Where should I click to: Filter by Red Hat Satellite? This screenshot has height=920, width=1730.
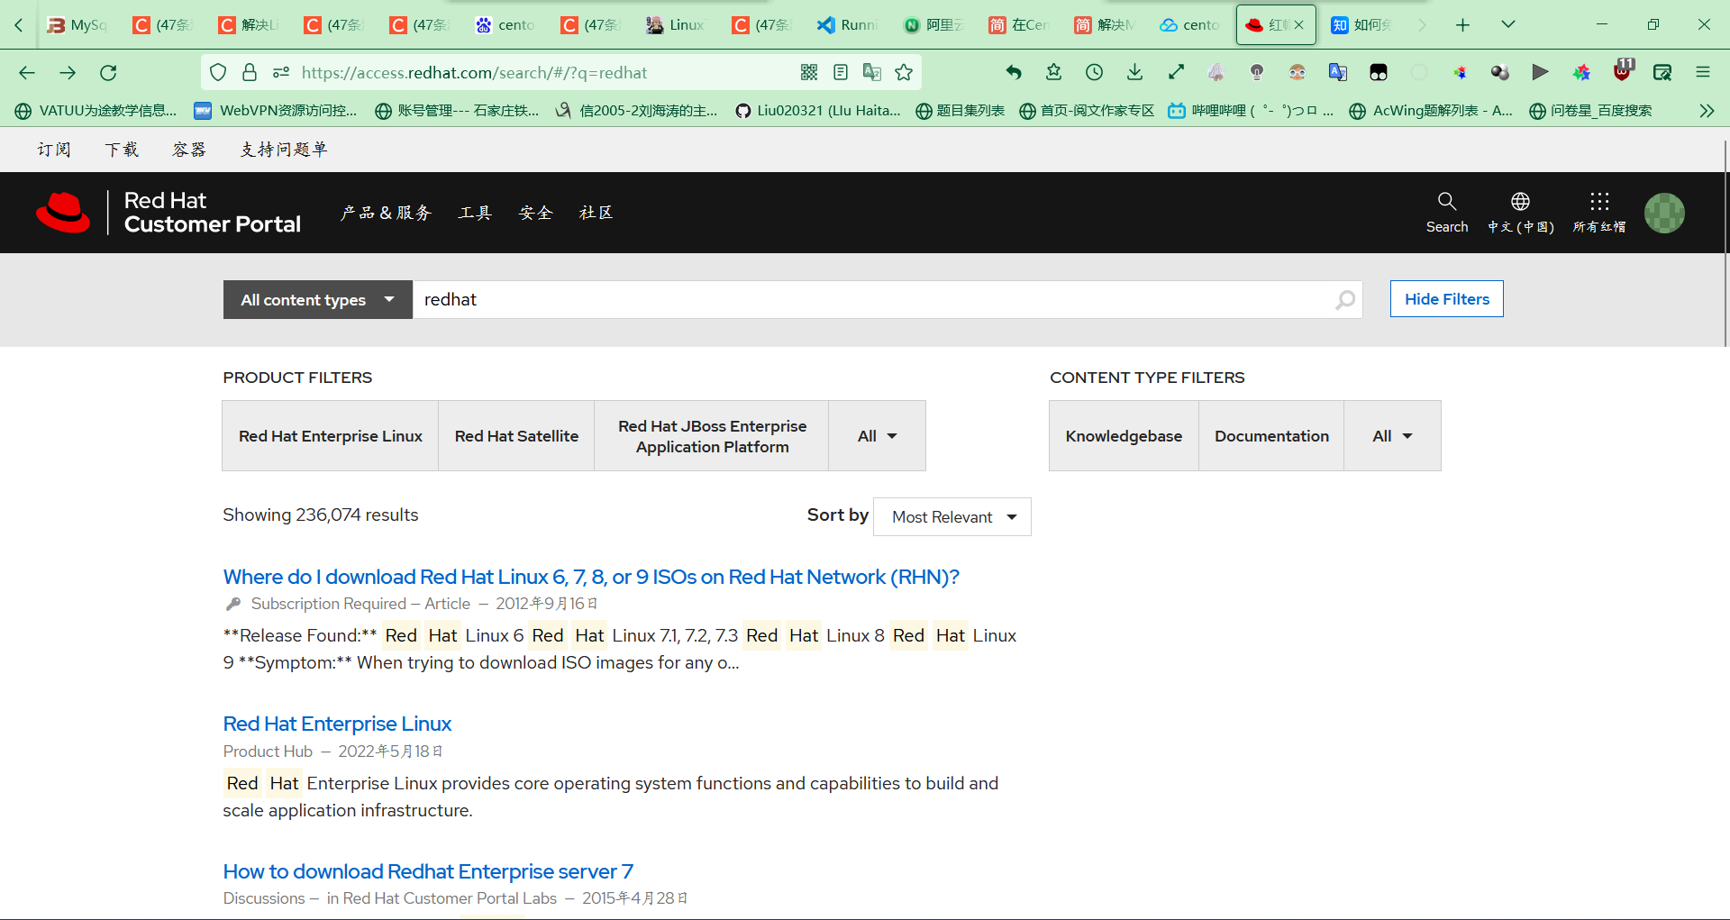tap(516, 436)
